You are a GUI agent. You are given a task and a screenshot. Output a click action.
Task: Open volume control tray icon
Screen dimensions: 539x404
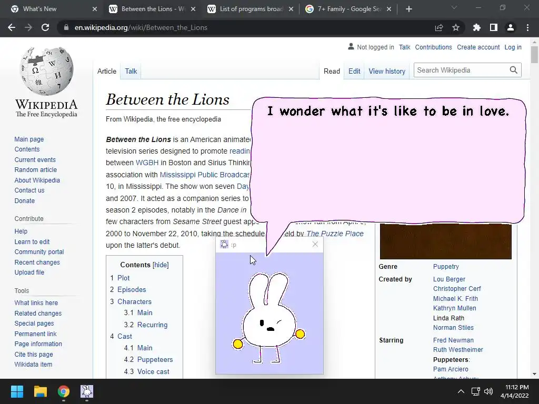point(488,391)
